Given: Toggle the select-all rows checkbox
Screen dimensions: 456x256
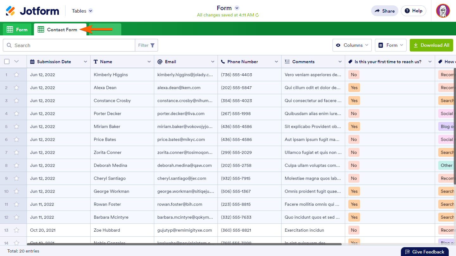Looking at the screenshot, I should point(7,62).
